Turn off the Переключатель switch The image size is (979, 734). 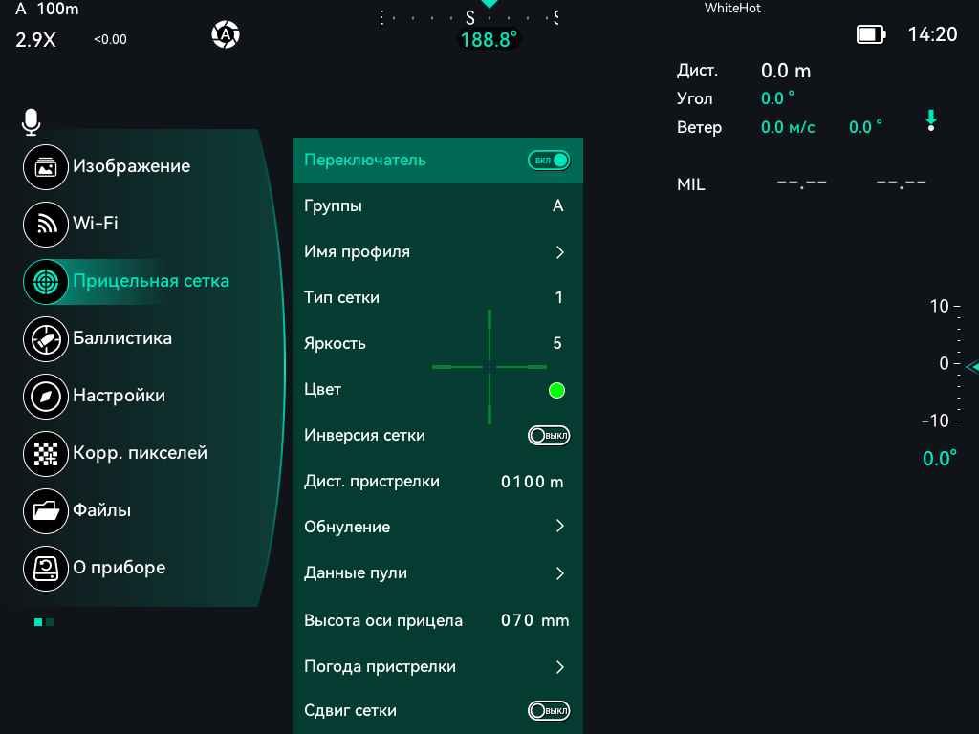[549, 161]
